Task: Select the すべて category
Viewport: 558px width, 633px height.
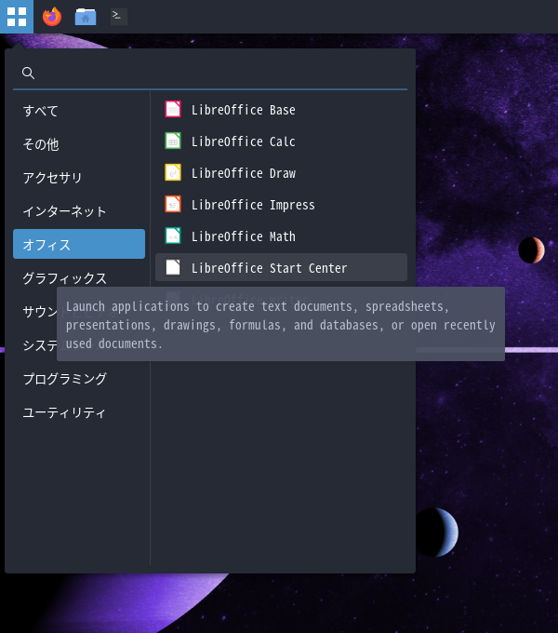Action: pyautogui.click(x=79, y=110)
